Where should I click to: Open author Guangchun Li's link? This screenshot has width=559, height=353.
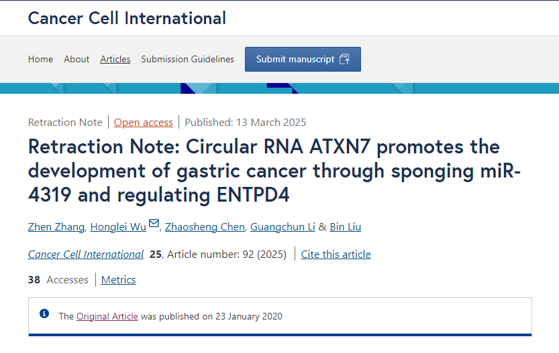(x=283, y=227)
